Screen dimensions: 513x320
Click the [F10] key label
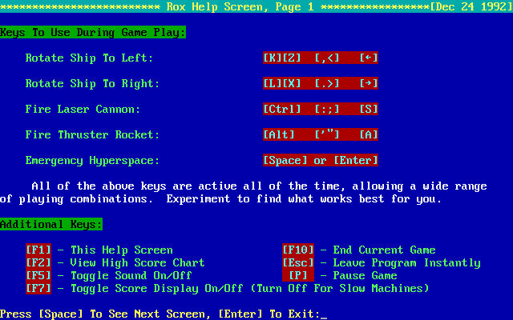[298, 250]
